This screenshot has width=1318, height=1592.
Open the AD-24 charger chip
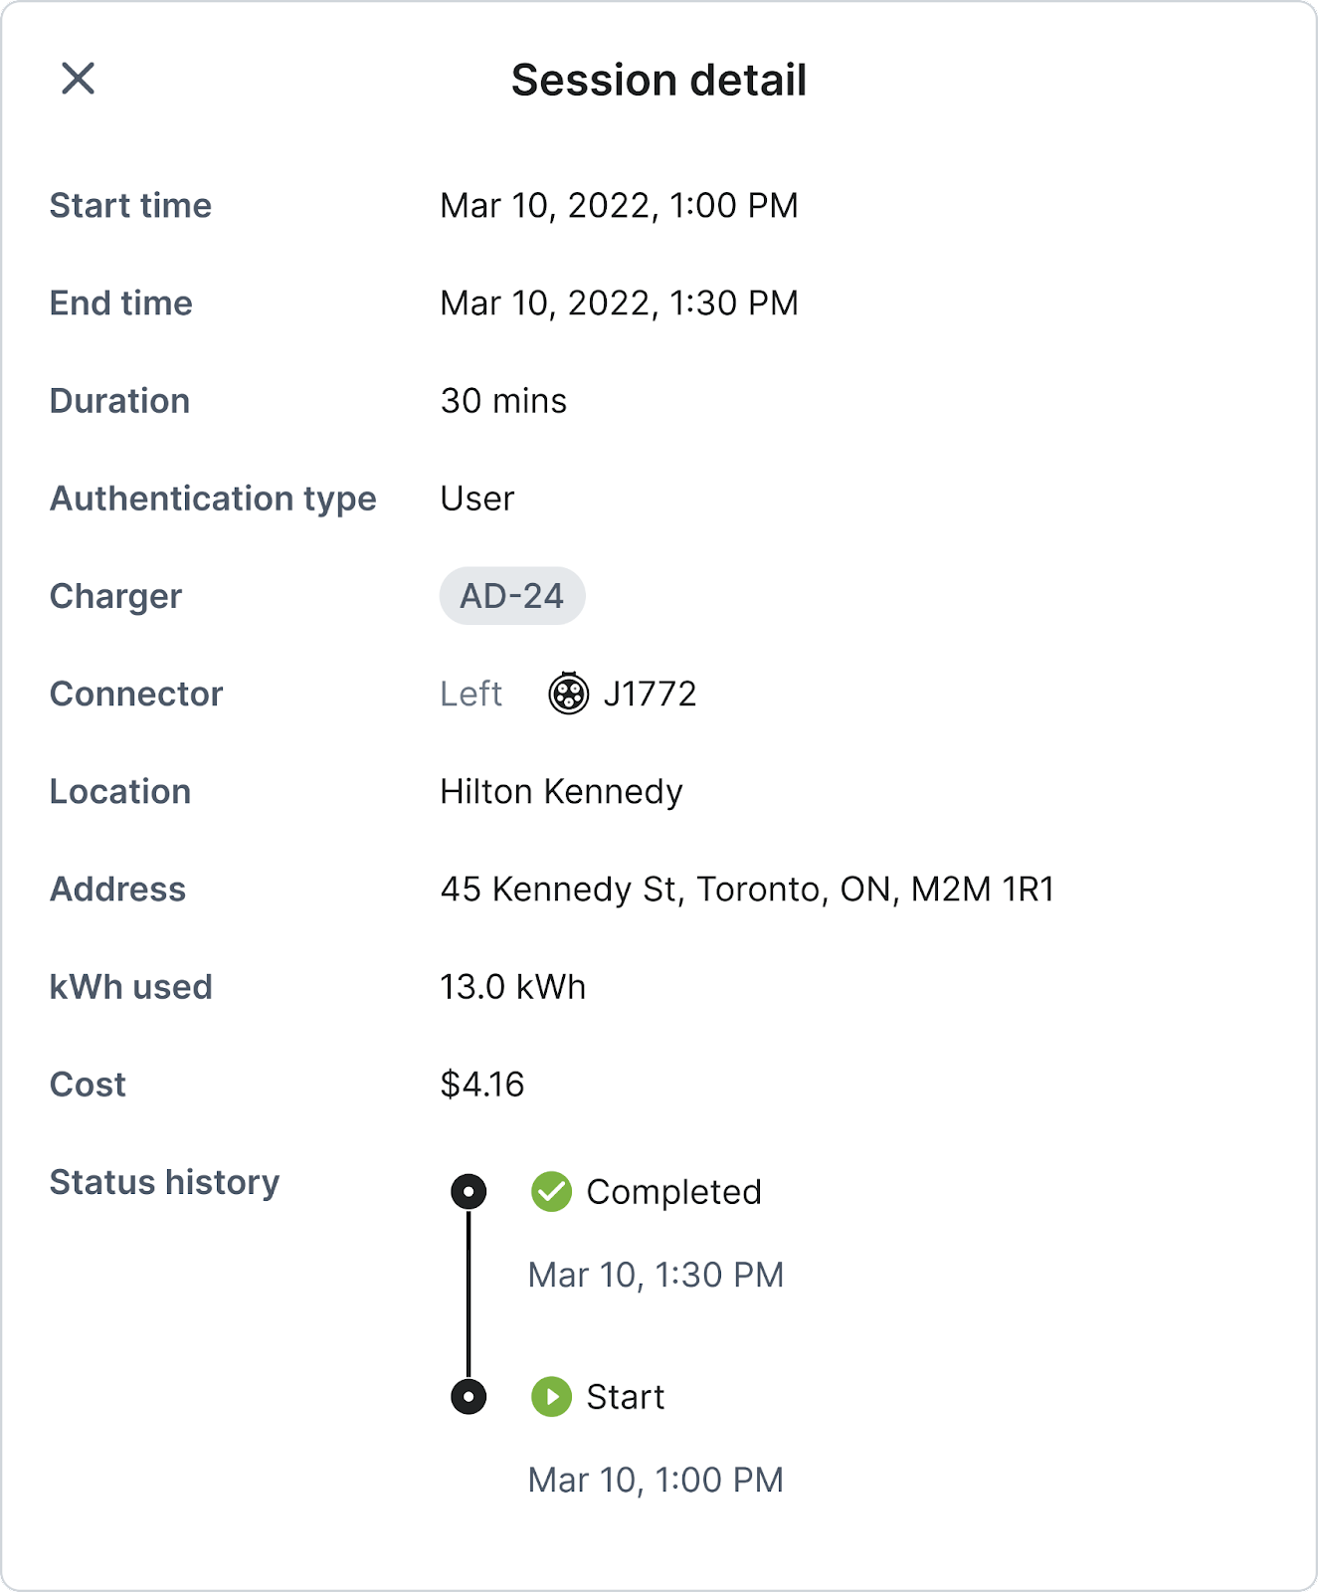pyautogui.click(x=512, y=596)
